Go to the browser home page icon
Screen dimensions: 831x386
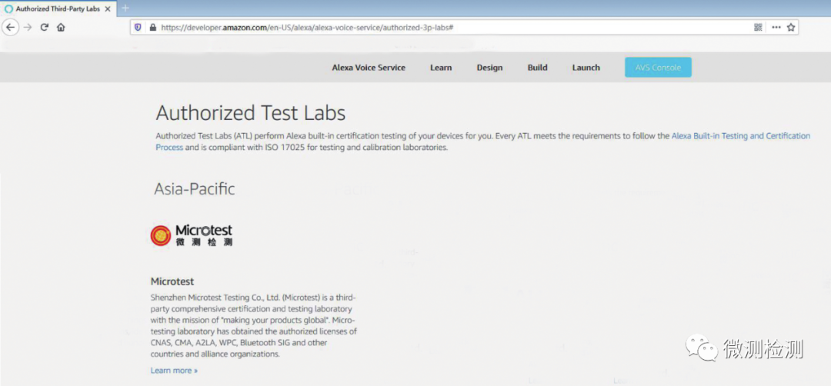61,28
